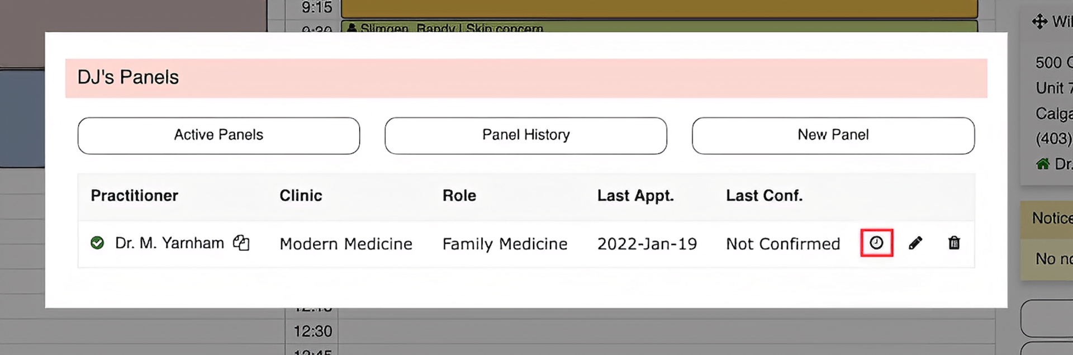Click the Last Appt. column header
This screenshot has height=355, width=1073.
click(x=635, y=196)
